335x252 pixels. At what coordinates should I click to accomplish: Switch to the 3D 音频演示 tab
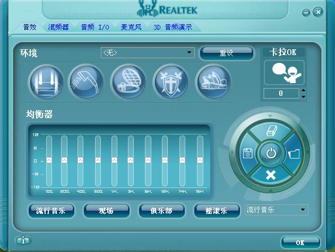click(173, 27)
